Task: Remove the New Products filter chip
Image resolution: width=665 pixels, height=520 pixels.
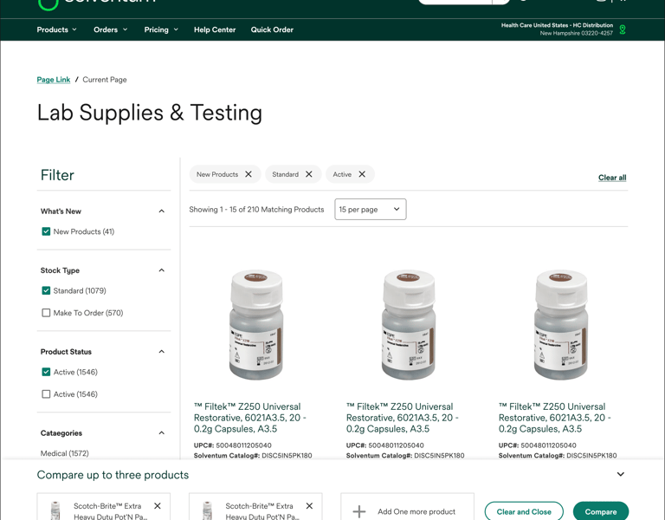Action: (249, 174)
